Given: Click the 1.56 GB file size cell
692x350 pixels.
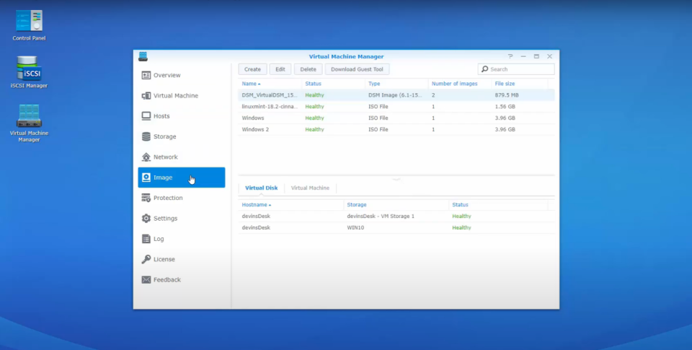Looking at the screenshot, I should 505,107.
